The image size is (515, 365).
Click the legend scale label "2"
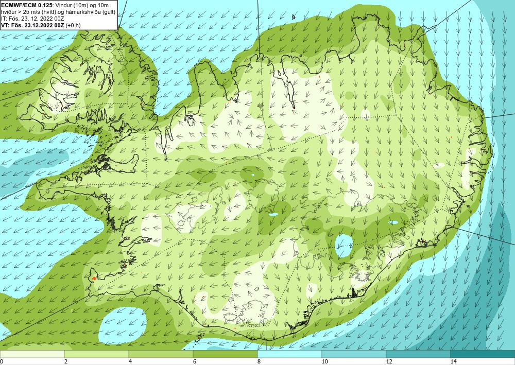click(66, 361)
